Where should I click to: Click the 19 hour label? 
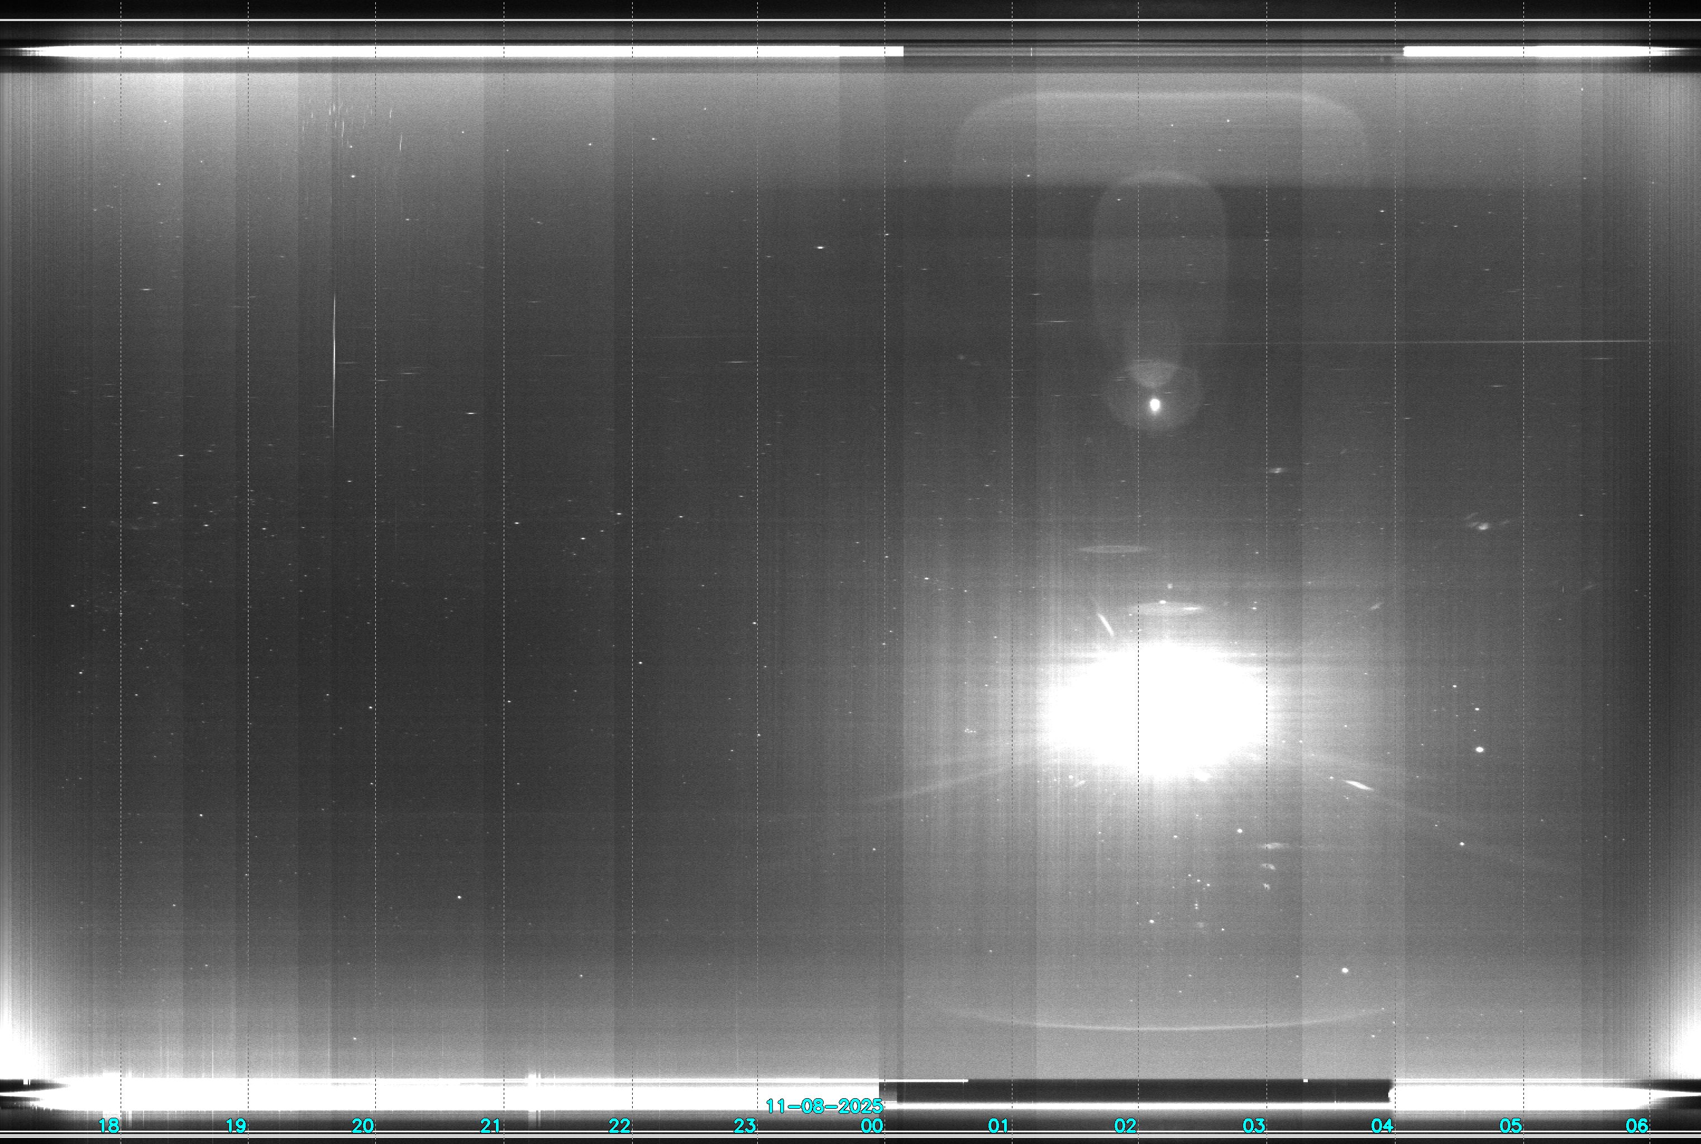click(236, 1126)
